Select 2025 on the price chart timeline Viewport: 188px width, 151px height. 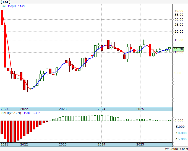(x=140, y=109)
